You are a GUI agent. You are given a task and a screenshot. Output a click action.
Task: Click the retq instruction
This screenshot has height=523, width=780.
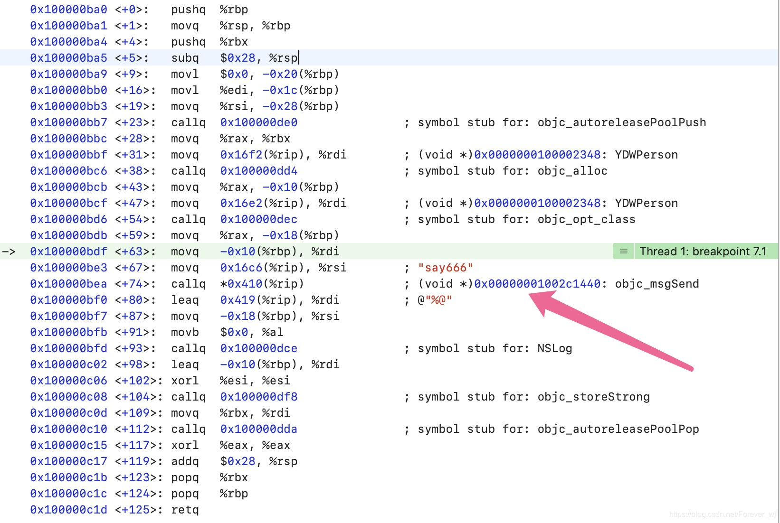[x=185, y=510]
